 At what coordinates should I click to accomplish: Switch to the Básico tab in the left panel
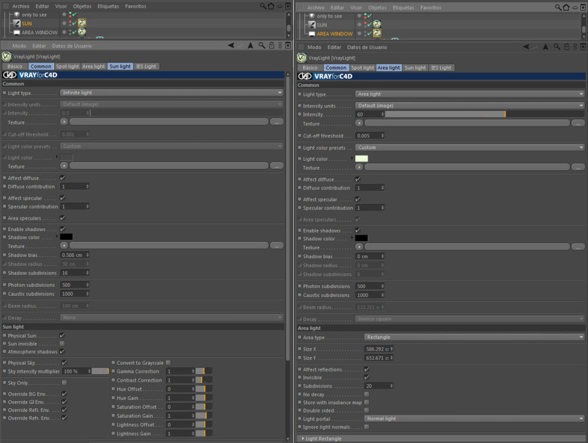pos(15,67)
